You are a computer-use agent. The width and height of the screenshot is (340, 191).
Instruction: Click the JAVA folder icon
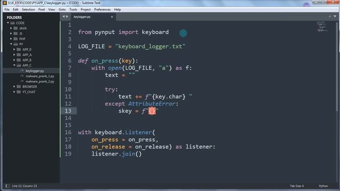(x=15, y=28)
